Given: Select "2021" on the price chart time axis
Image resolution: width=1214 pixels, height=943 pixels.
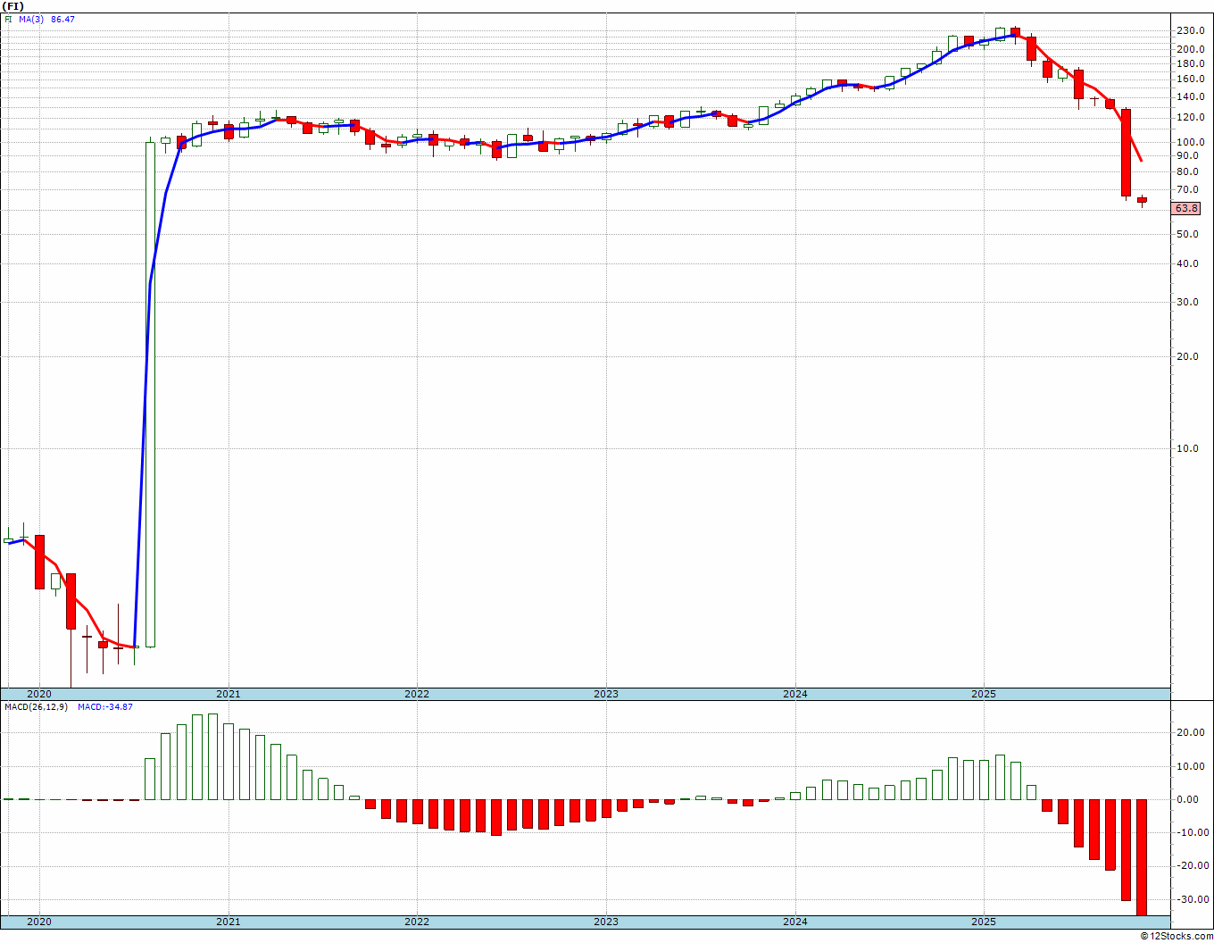Looking at the screenshot, I should click(x=229, y=694).
